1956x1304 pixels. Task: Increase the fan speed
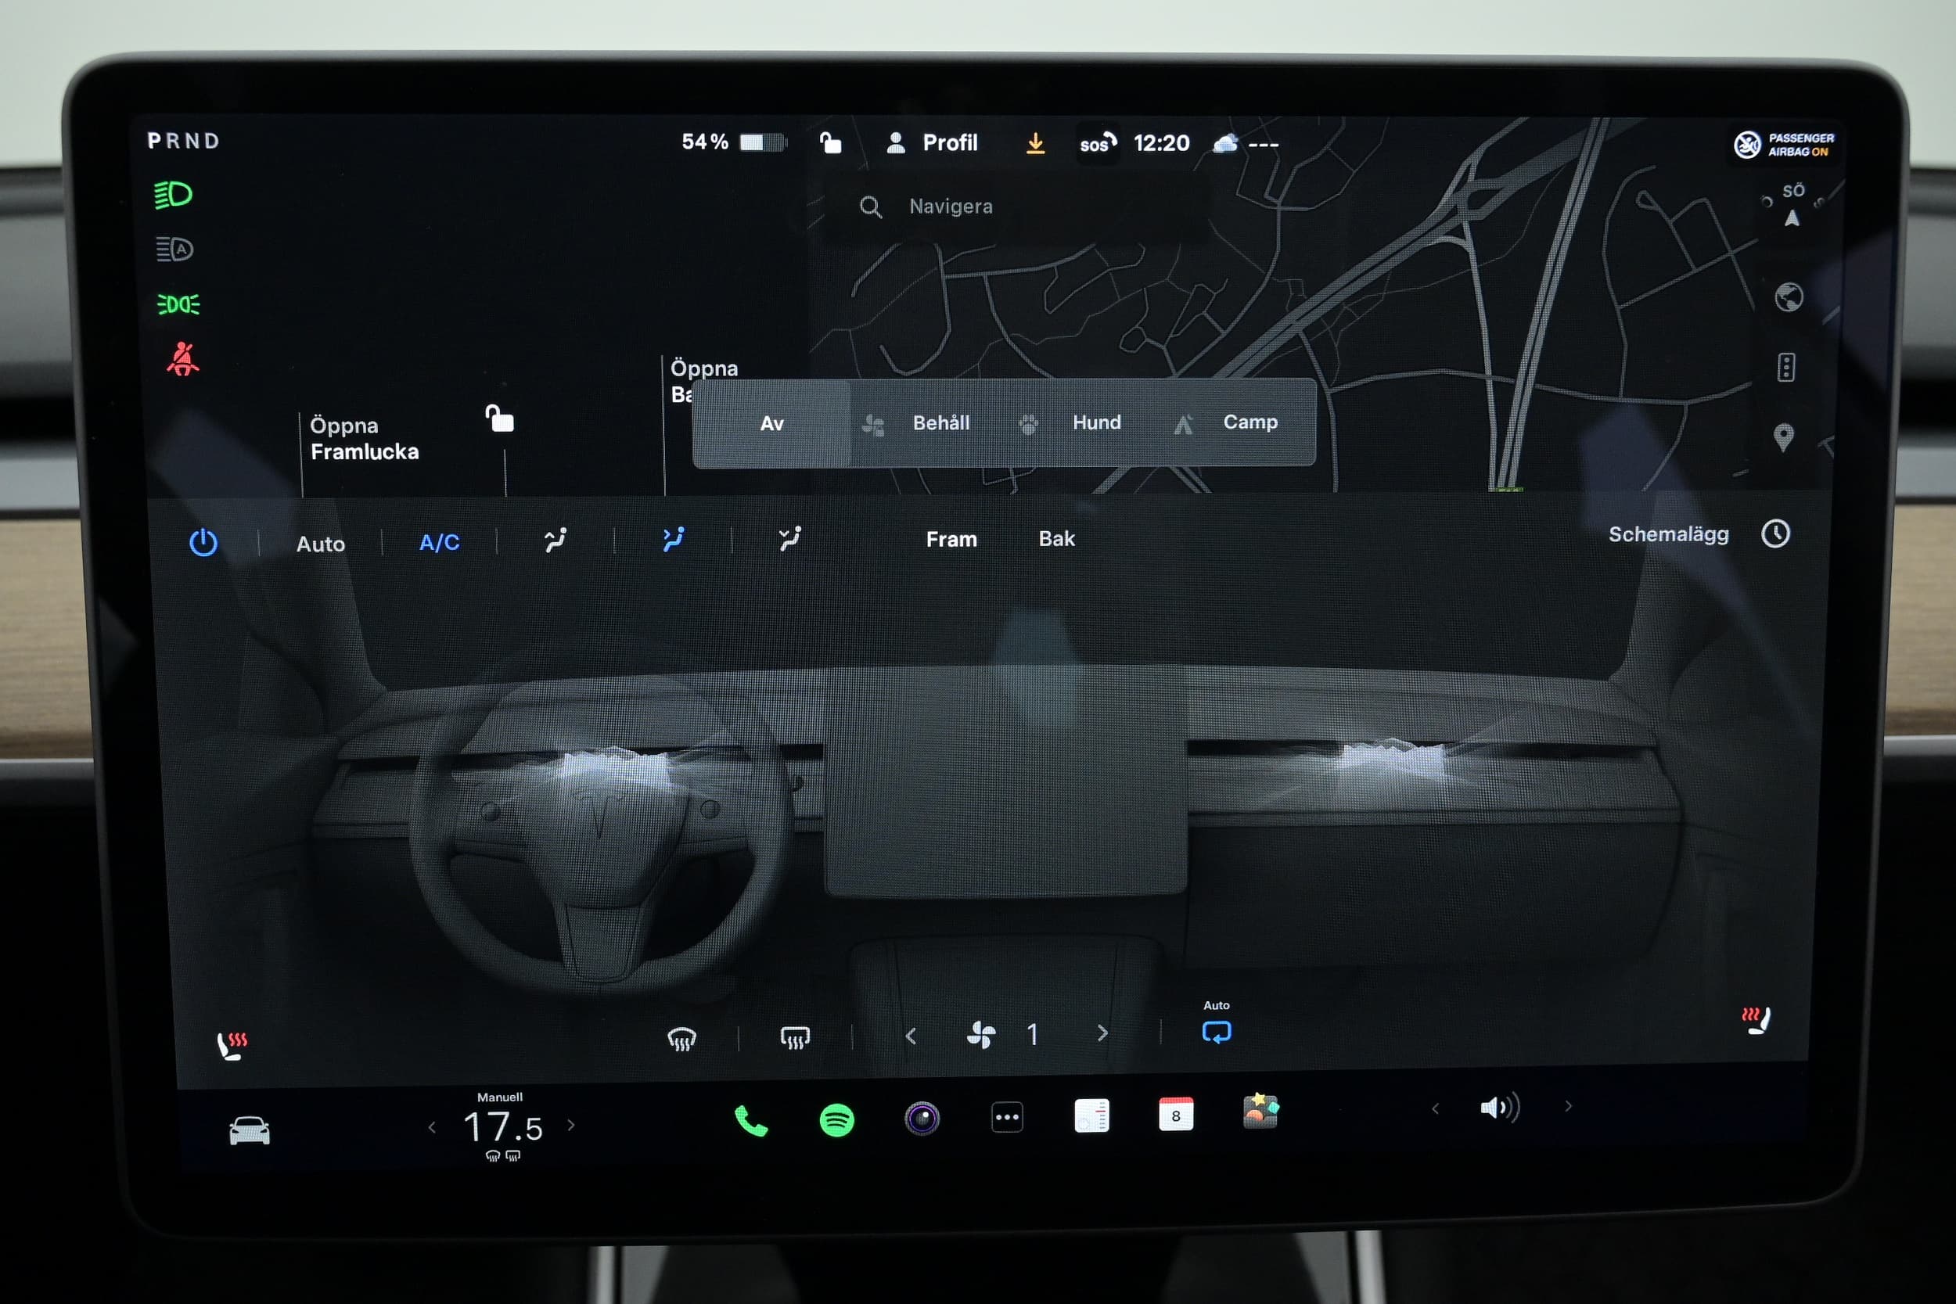click(x=1102, y=1033)
